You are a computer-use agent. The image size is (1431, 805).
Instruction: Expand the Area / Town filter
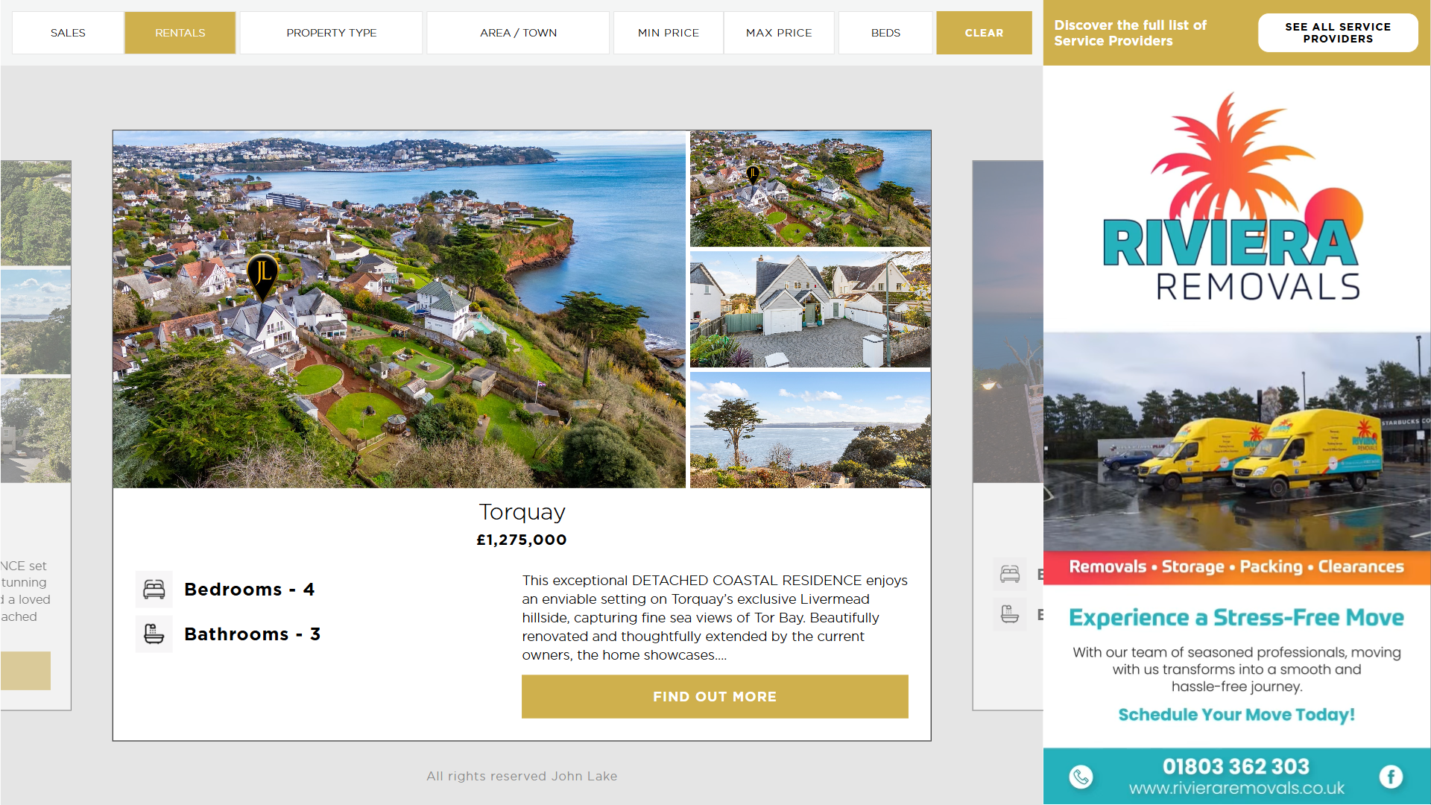pyautogui.click(x=518, y=33)
